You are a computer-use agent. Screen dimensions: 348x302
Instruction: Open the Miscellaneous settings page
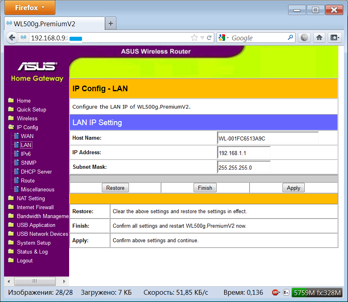pyautogui.click(x=38, y=190)
